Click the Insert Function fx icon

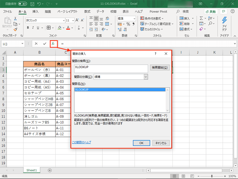[x=53, y=44]
